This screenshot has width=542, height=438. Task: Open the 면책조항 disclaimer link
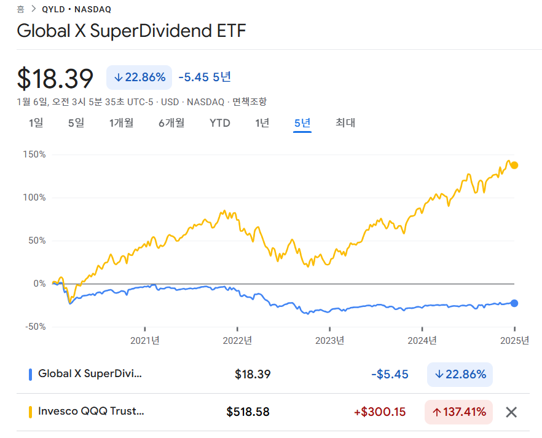click(249, 102)
